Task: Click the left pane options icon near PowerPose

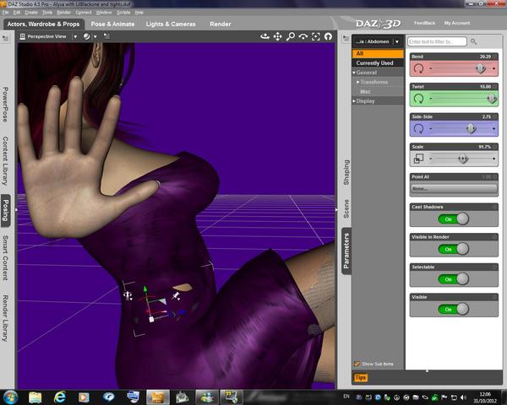Action: click(x=6, y=38)
